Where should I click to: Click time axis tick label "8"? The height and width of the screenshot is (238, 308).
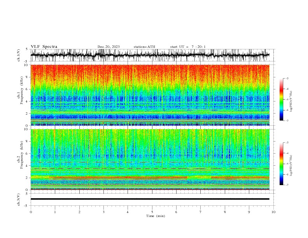pos(225,212)
